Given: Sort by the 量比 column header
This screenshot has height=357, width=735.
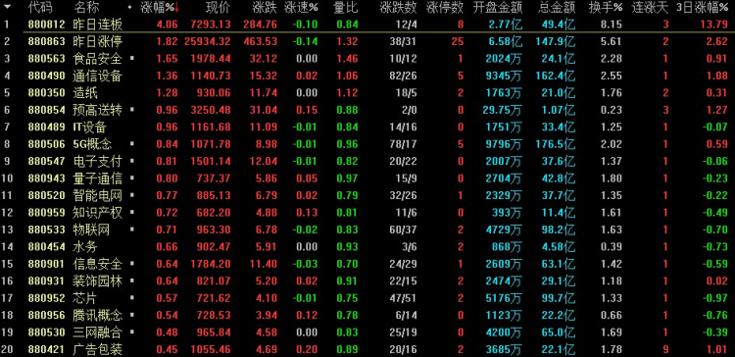Looking at the screenshot, I should pos(346,7).
